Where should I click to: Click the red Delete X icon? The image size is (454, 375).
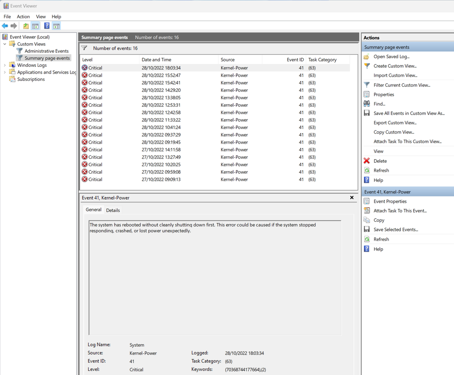tap(367, 161)
